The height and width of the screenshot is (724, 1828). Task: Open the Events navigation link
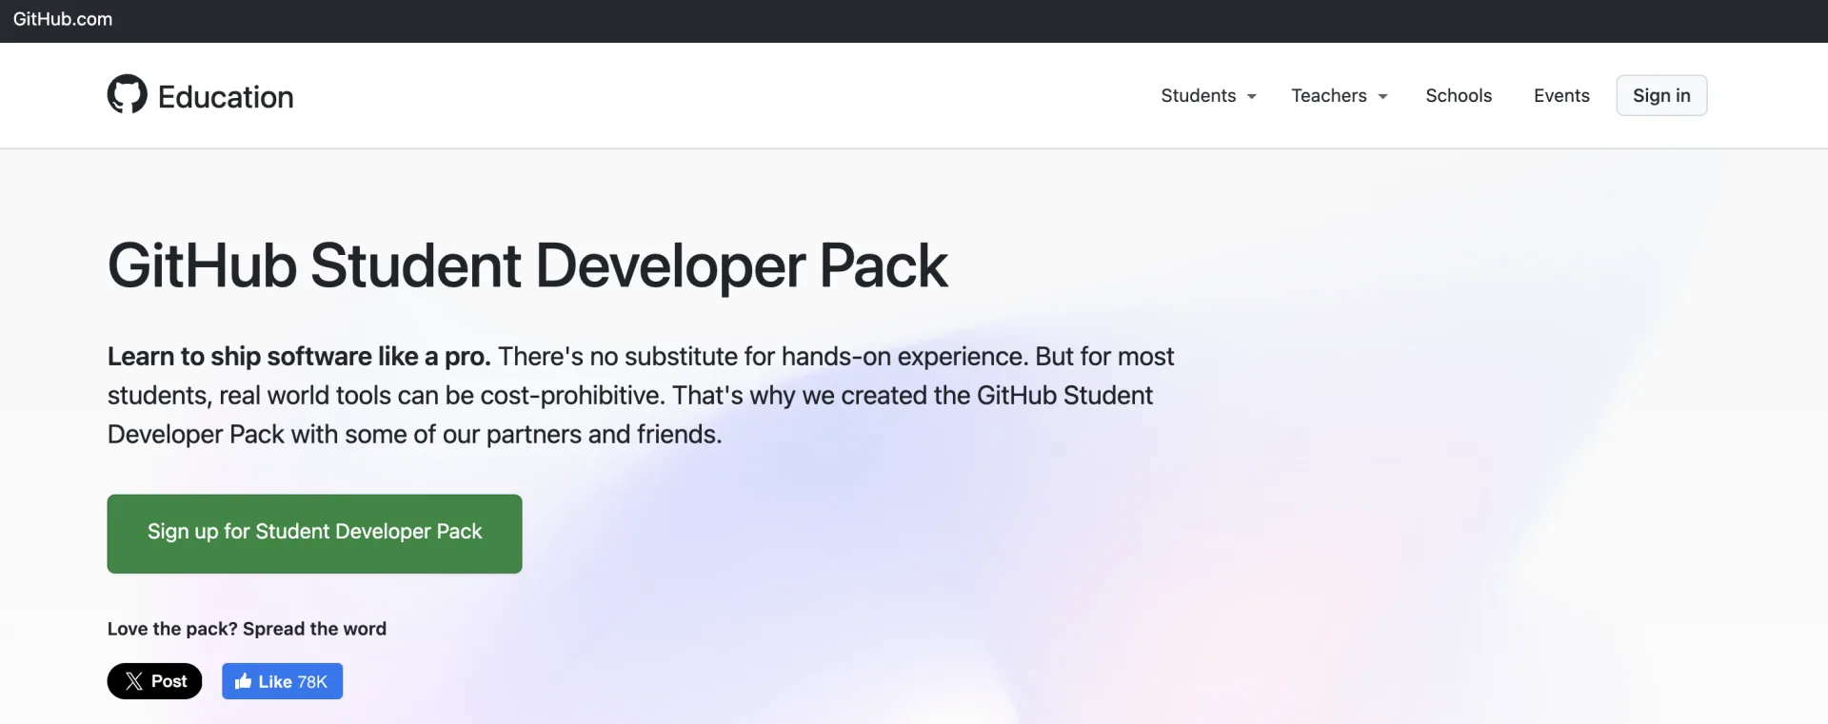(x=1561, y=96)
